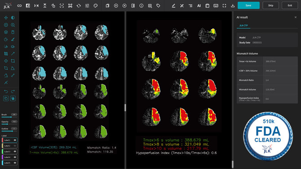Toggle visibility eye for Label 3
The width and height of the screenshot is (301, 169).
(15, 152)
